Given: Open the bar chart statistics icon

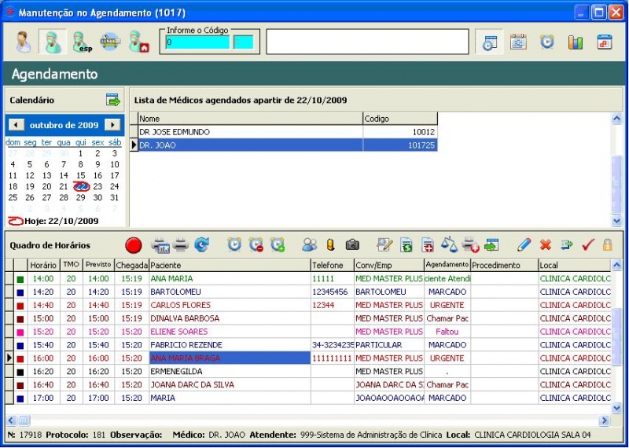Looking at the screenshot, I should click(x=576, y=42).
